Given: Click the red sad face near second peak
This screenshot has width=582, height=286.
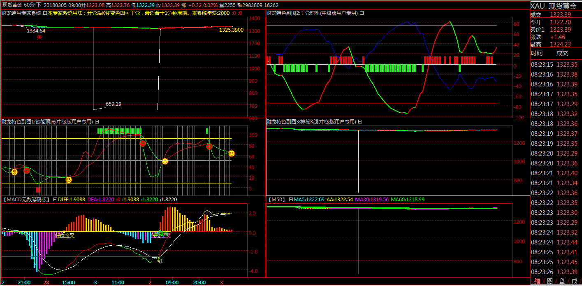Looking at the screenshot, I should point(209,146).
